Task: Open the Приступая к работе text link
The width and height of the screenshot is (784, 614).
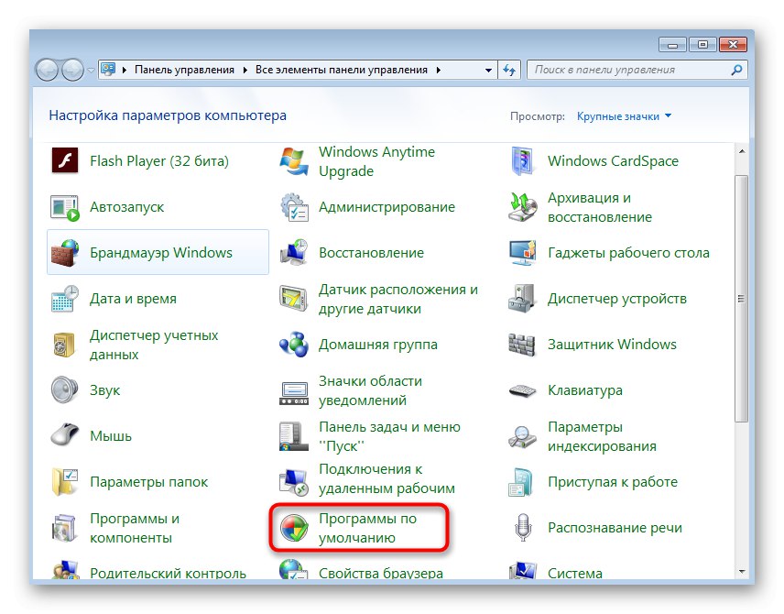Action: [x=613, y=482]
